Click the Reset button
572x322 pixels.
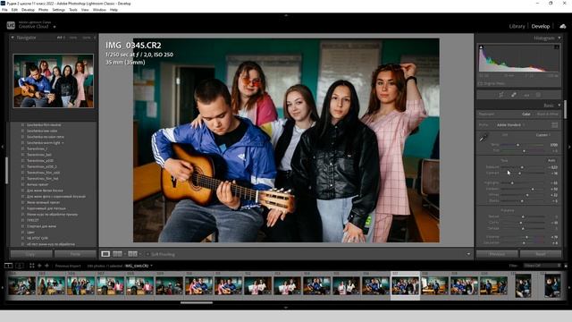click(541, 254)
